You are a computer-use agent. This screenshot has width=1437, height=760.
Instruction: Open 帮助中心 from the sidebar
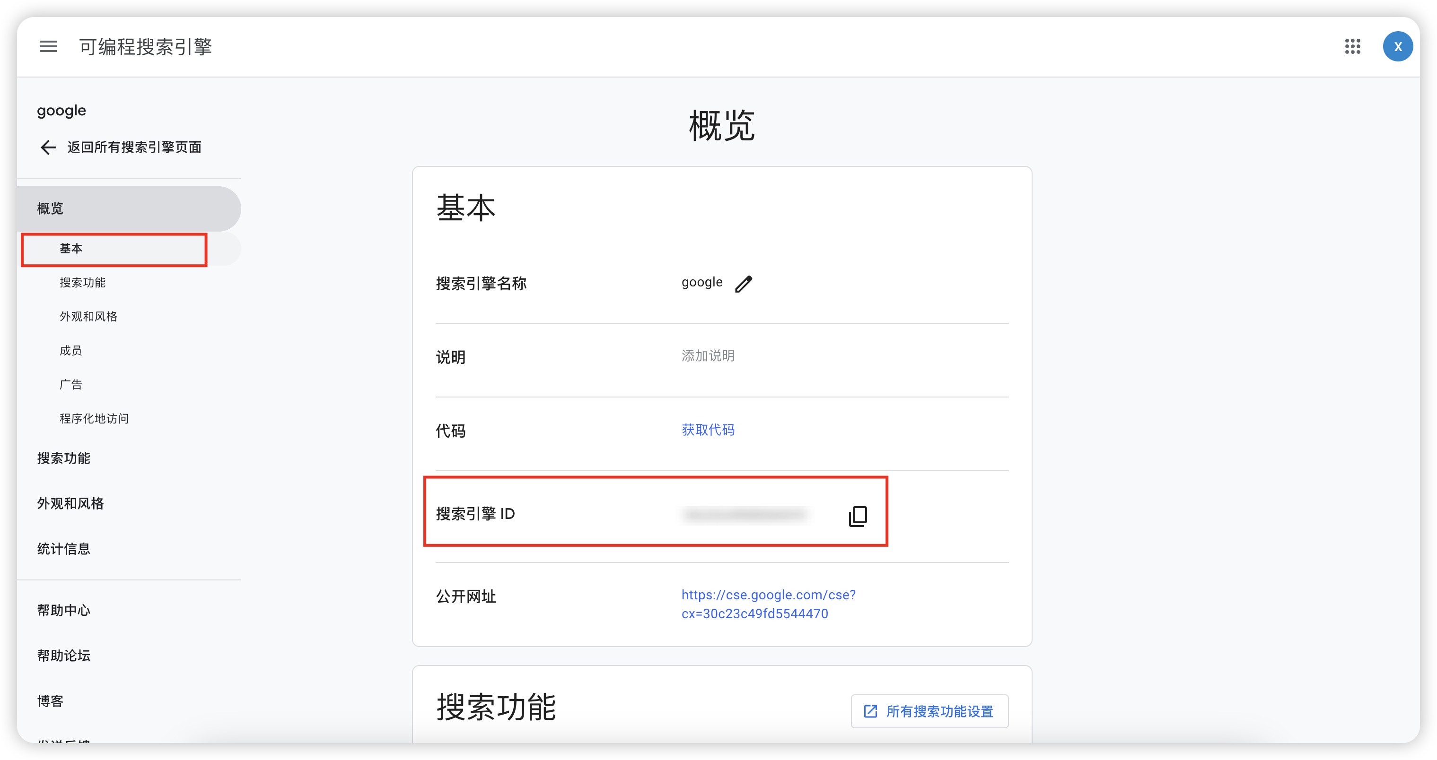point(63,610)
